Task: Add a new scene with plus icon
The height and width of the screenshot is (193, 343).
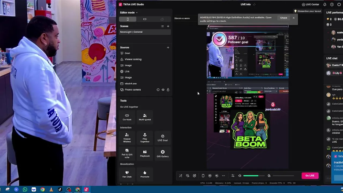Action: point(168,26)
